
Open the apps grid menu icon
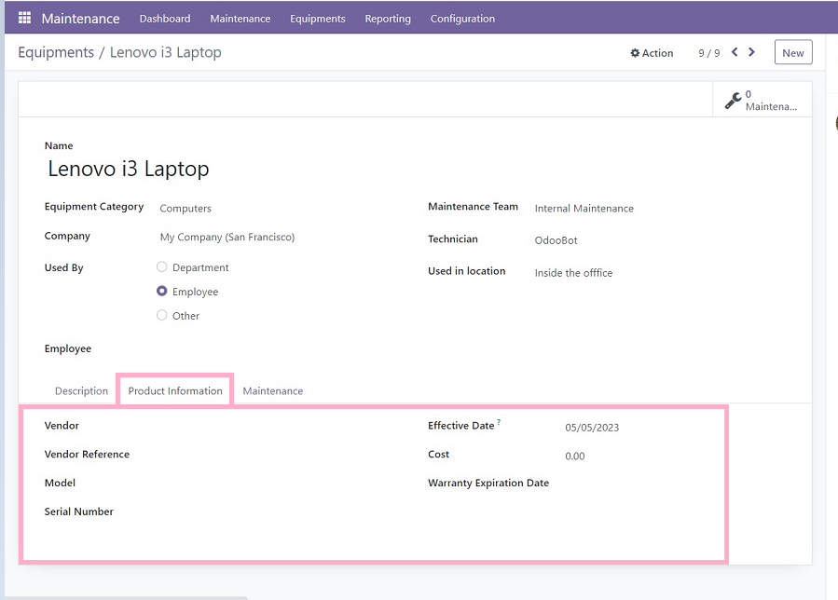coord(24,18)
